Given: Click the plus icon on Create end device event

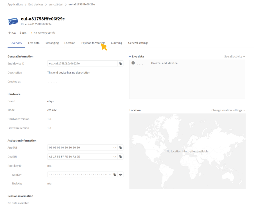Looking at the screenshot, I should (133, 63).
